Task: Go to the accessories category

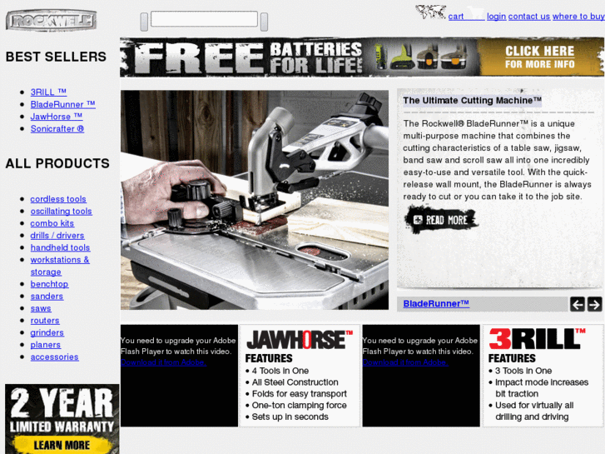Action: (54, 357)
